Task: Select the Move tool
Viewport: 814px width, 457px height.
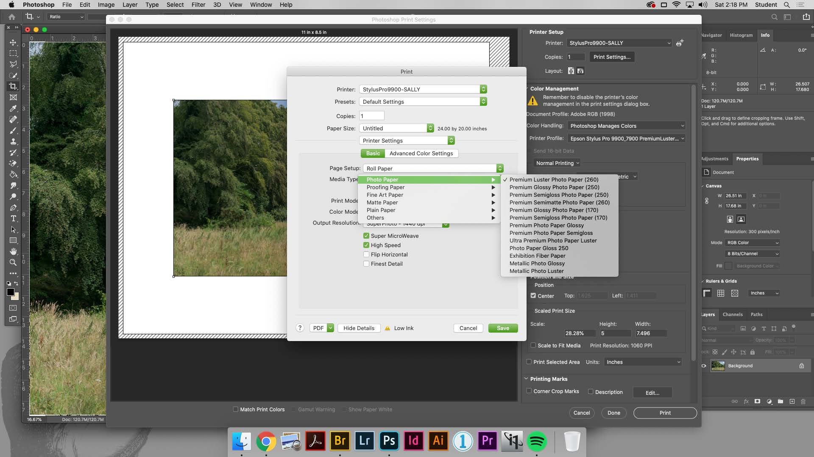Action: [x=13, y=42]
